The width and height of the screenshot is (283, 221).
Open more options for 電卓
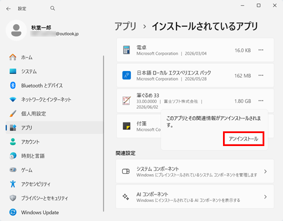pyautogui.click(x=261, y=50)
